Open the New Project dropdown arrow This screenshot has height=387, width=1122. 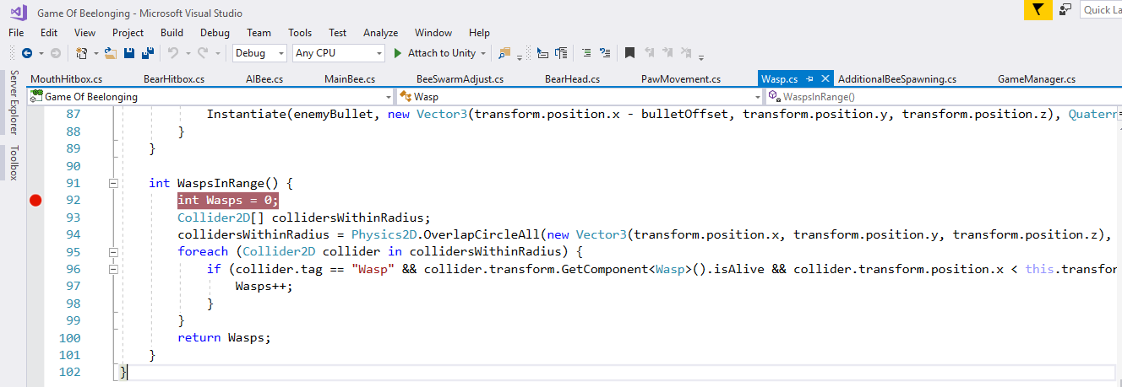click(95, 53)
